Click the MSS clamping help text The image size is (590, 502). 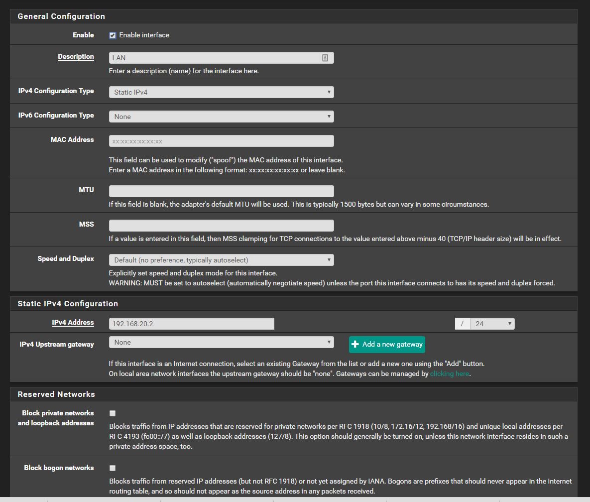point(335,239)
